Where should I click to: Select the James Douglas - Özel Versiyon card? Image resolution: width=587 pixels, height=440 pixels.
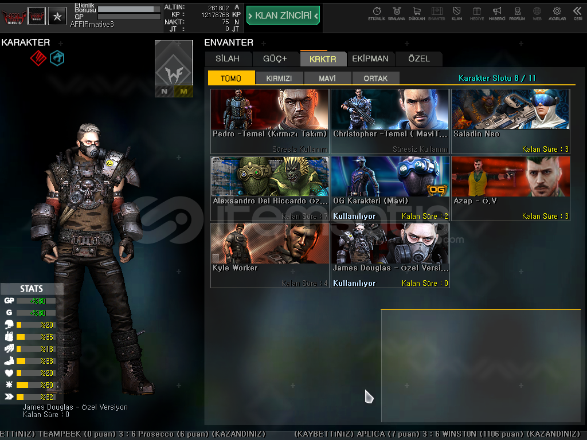click(390, 256)
